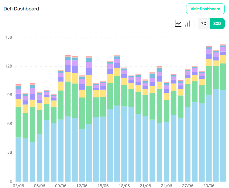The image size is (229, 188).
Task: Click the 9B y-axis label
Action: click(10, 95)
